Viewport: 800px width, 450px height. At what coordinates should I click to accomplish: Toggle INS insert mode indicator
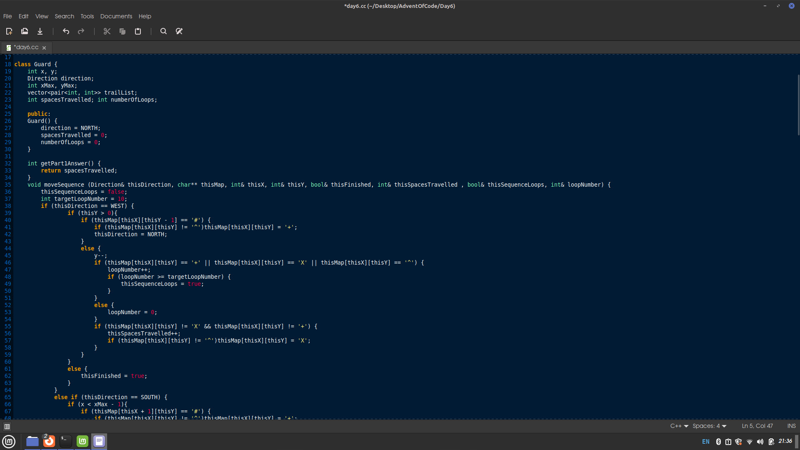pyautogui.click(x=791, y=426)
